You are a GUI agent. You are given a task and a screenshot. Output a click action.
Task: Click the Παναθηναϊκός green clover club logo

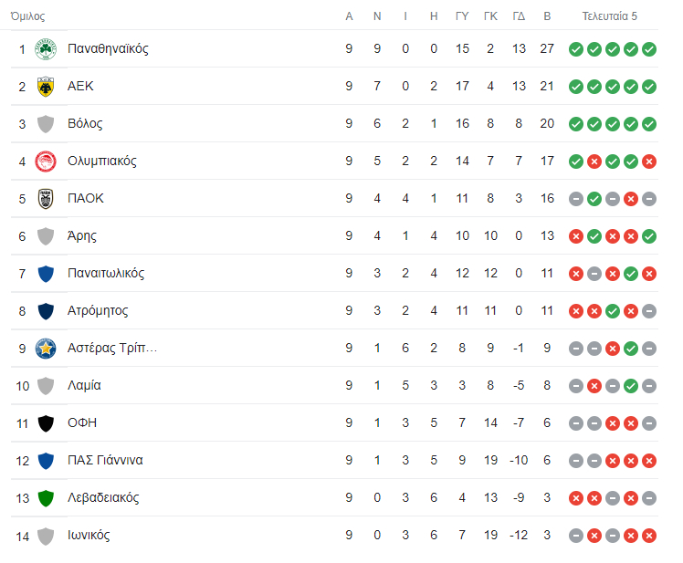click(x=46, y=48)
